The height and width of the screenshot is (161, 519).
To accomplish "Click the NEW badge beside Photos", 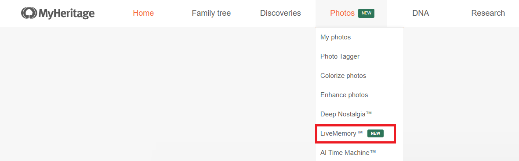I will (366, 13).
